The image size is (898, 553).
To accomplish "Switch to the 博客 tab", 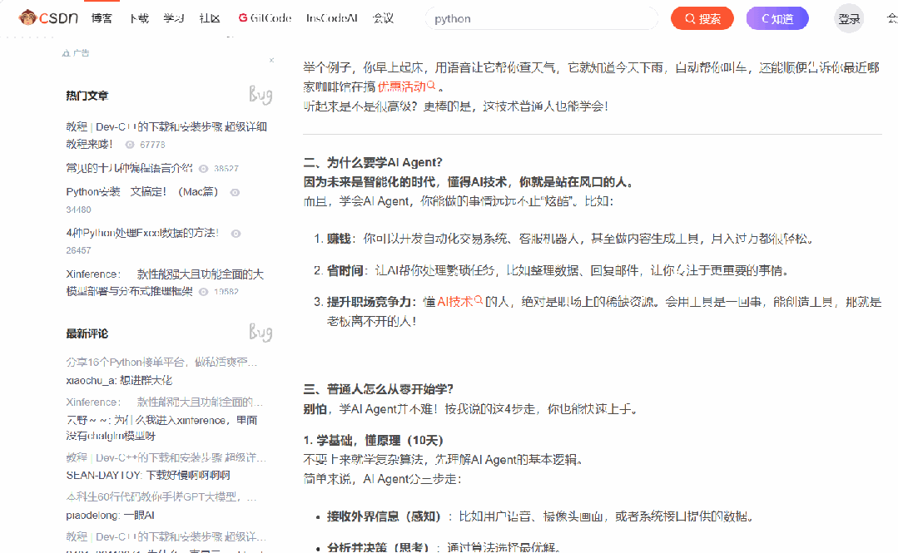I will point(100,17).
